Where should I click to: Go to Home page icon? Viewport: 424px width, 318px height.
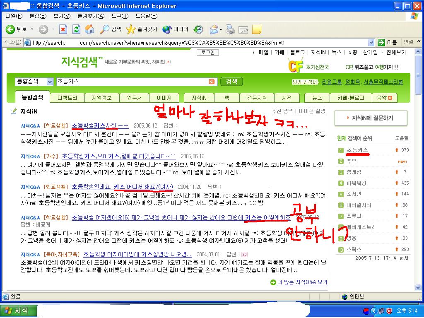click(x=89, y=29)
